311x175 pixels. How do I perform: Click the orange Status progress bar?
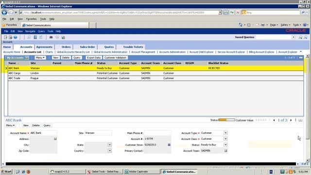pos(227,120)
